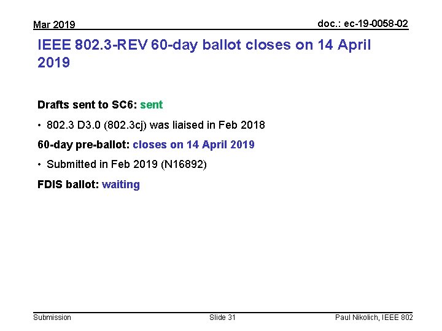Screen dimensions: 442x331
Task: Click the "Paul Nikolich, IEEE 802" footer
Action: (374, 317)
